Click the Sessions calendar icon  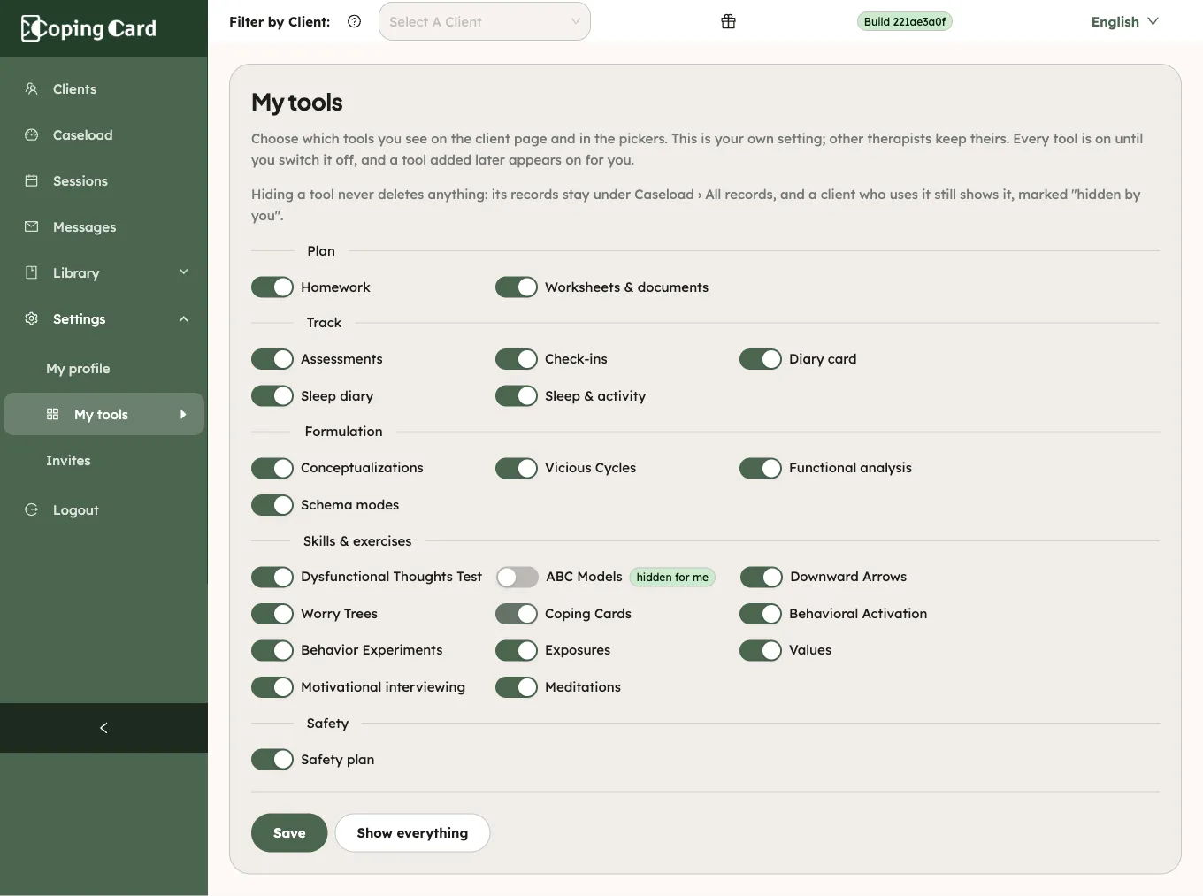[32, 180]
